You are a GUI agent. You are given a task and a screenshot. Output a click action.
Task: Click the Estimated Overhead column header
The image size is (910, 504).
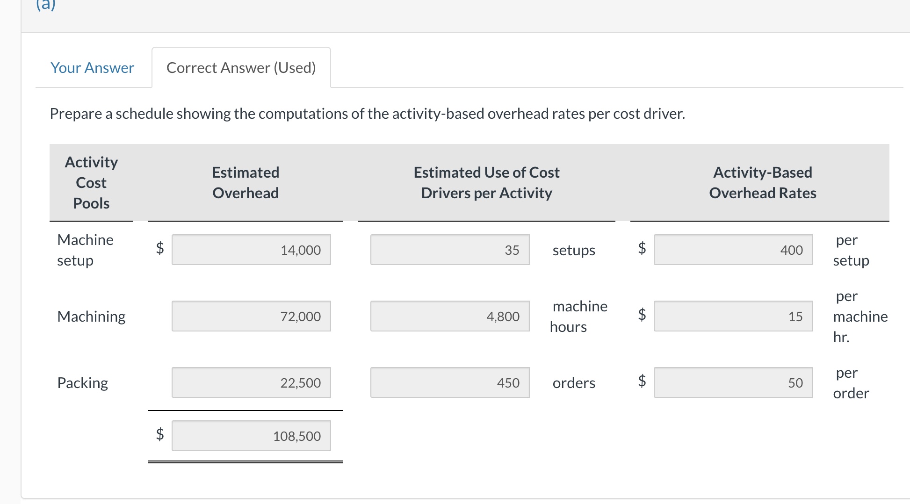tap(245, 182)
